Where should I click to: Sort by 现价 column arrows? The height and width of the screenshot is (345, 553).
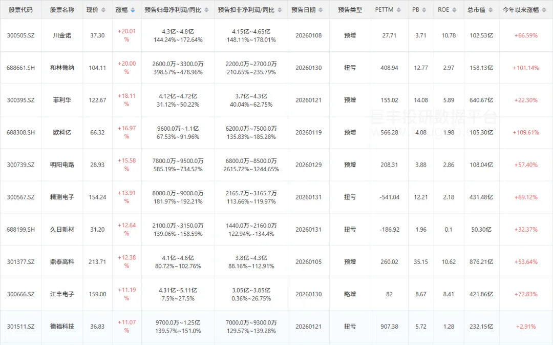103,10
